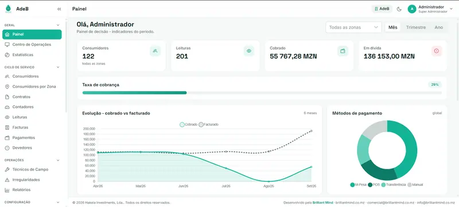Open the Administrador user menu chevron
Image resolution: width=459 pixels, height=207 pixels.
pos(451,9)
